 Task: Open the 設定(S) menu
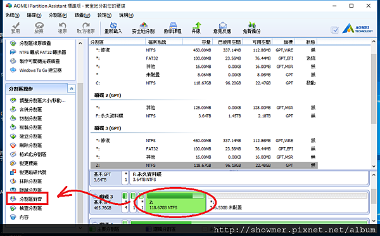click(x=104, y=15)
